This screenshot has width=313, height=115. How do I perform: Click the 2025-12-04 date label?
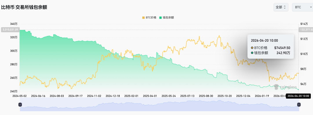243,96
